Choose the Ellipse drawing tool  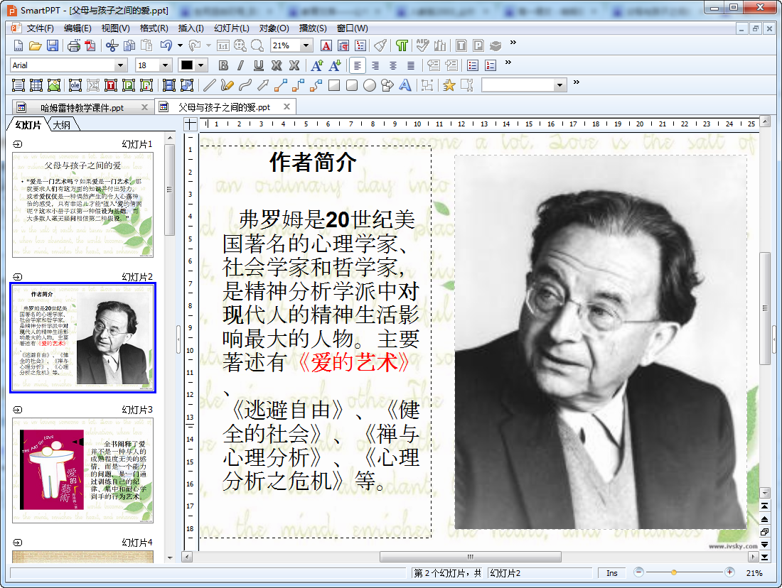pyautogui.click(x=370, y=85)
